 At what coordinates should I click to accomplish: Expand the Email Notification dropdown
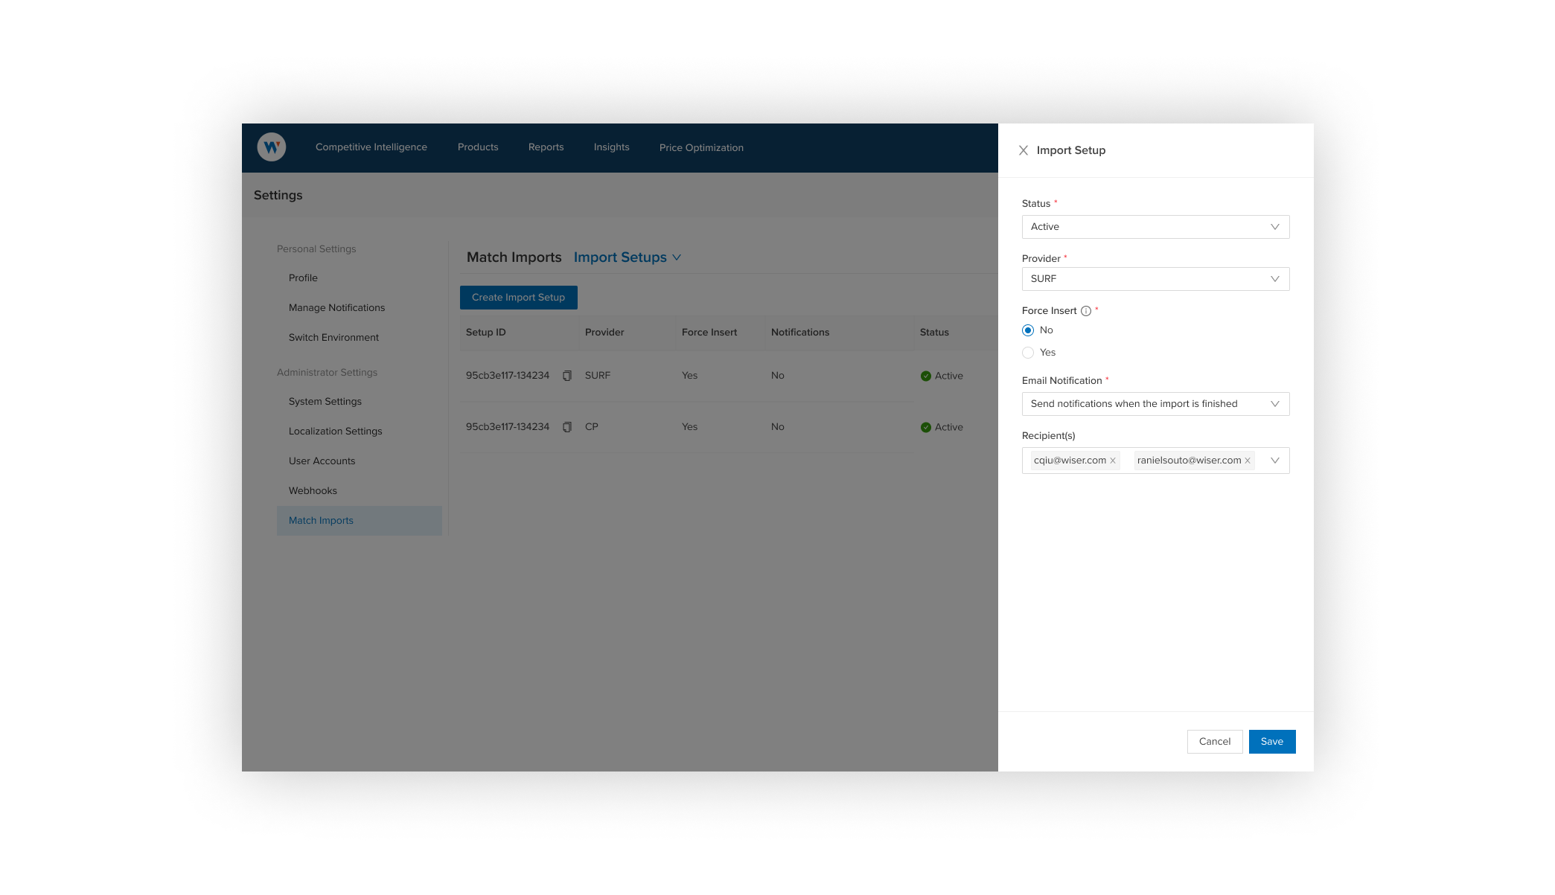click(x=1155, y=404)
